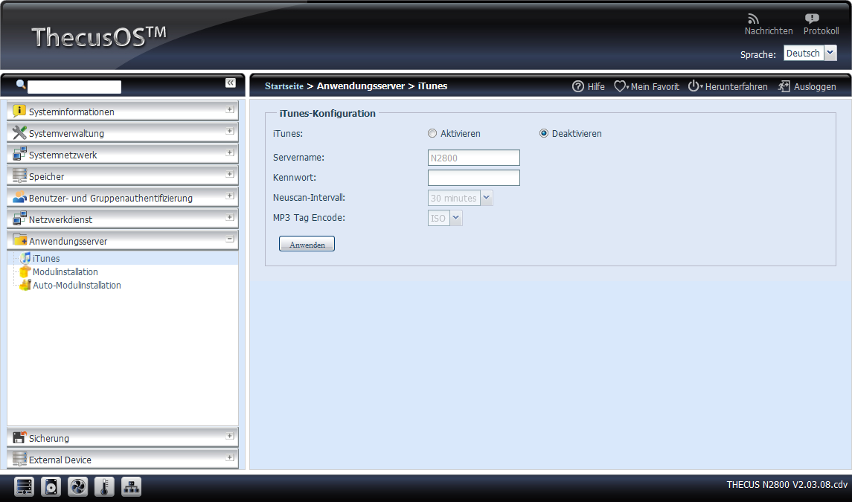Collapse the Anwendungsserver section
Image resolution: width=852 pixels, height=502 pixels.
pos(230,239)
